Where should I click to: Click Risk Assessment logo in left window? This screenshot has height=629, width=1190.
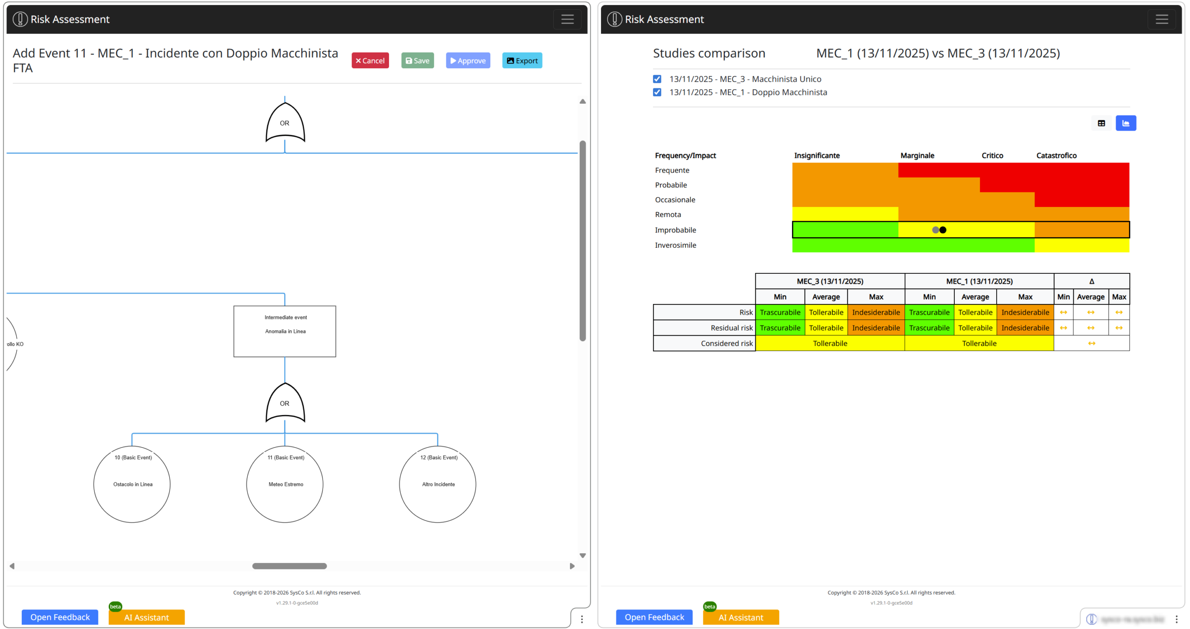(20, 20)
